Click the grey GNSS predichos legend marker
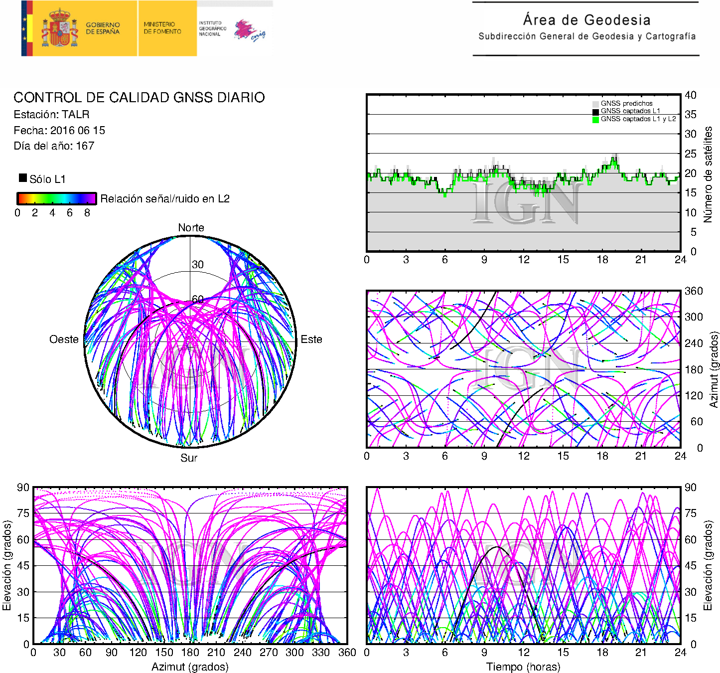This screenshot has width=720, height=673. click(595, 104)
